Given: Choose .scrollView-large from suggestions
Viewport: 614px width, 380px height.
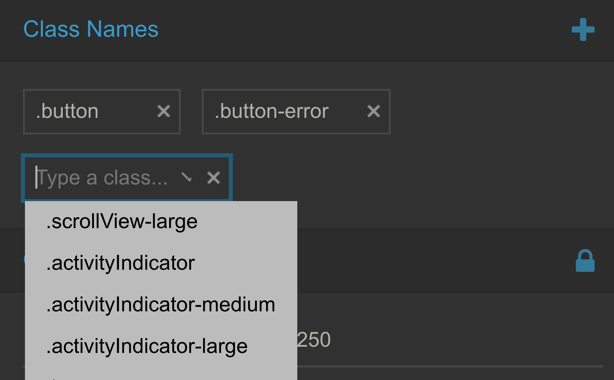Looking at the screenshot, I should (122, 222).
